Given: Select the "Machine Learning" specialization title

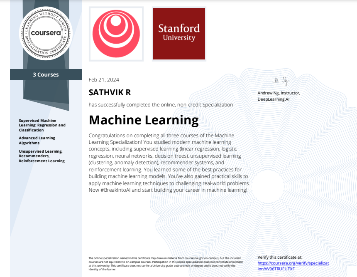Looking at the screenshot, I should point(144,120).
